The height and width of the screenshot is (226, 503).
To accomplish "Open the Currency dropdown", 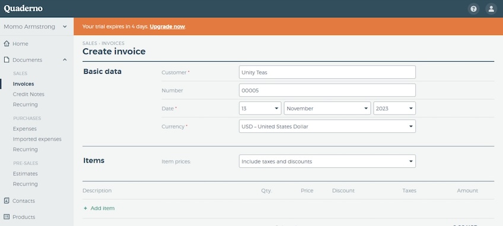I will (327, 126).
